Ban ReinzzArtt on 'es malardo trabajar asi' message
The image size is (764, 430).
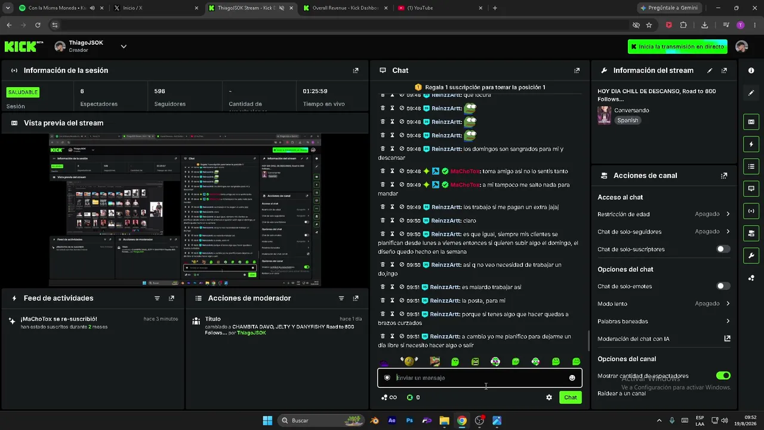402,287
